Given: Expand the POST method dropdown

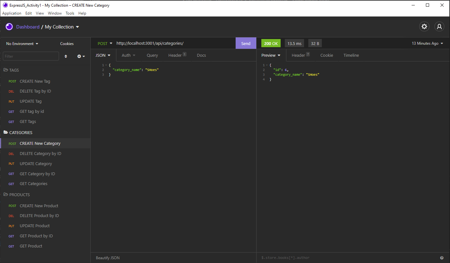Looking at the screenshot, I should click(105, 43).
